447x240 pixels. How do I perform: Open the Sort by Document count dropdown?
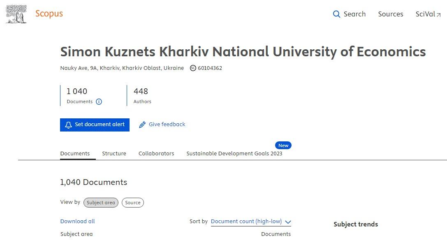tap(251, 222)
